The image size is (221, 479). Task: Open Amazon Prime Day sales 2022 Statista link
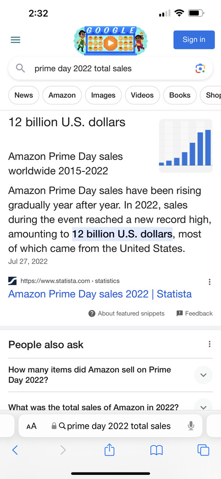pos(100,294)
